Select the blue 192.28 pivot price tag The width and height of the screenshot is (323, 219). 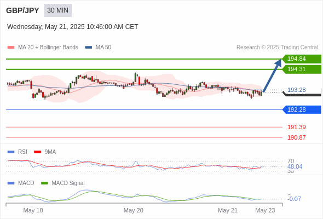pyautogui.click(x=302, y=109)
